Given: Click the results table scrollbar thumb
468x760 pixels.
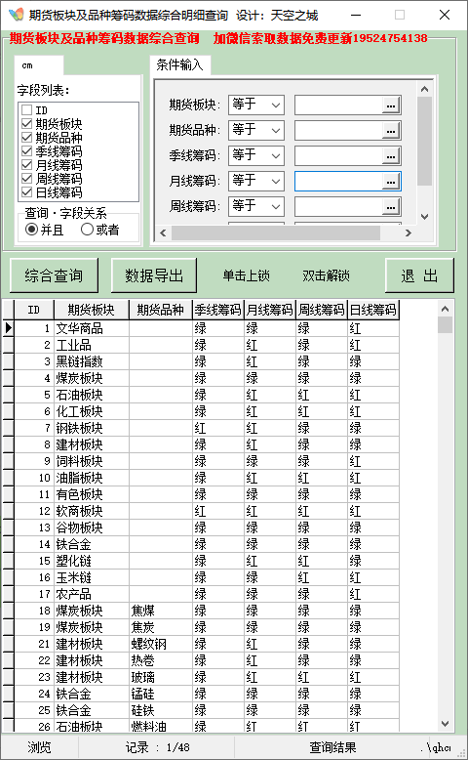Looking at the screenshot, I should [x=445, y=324].
